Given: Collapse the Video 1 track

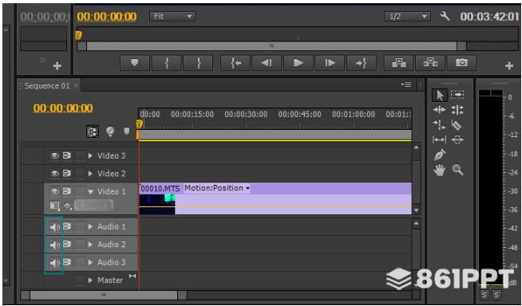Looking at the screenshot, I should [90, 192].
